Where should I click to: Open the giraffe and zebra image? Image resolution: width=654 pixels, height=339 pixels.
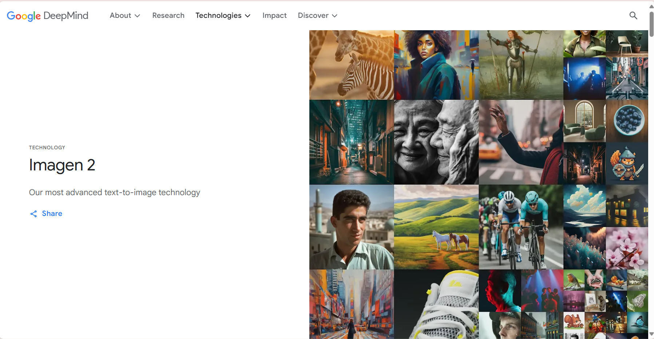point(352,65)
